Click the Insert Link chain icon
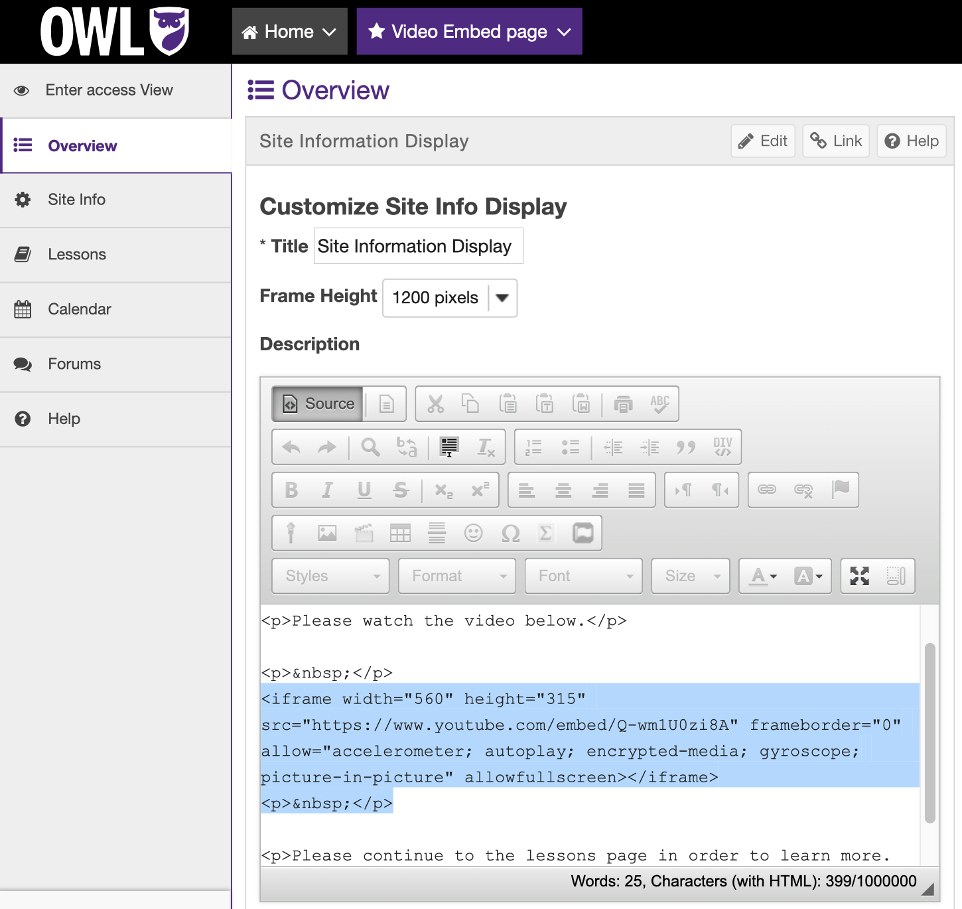The image size is (962, 909). point(767,490)
